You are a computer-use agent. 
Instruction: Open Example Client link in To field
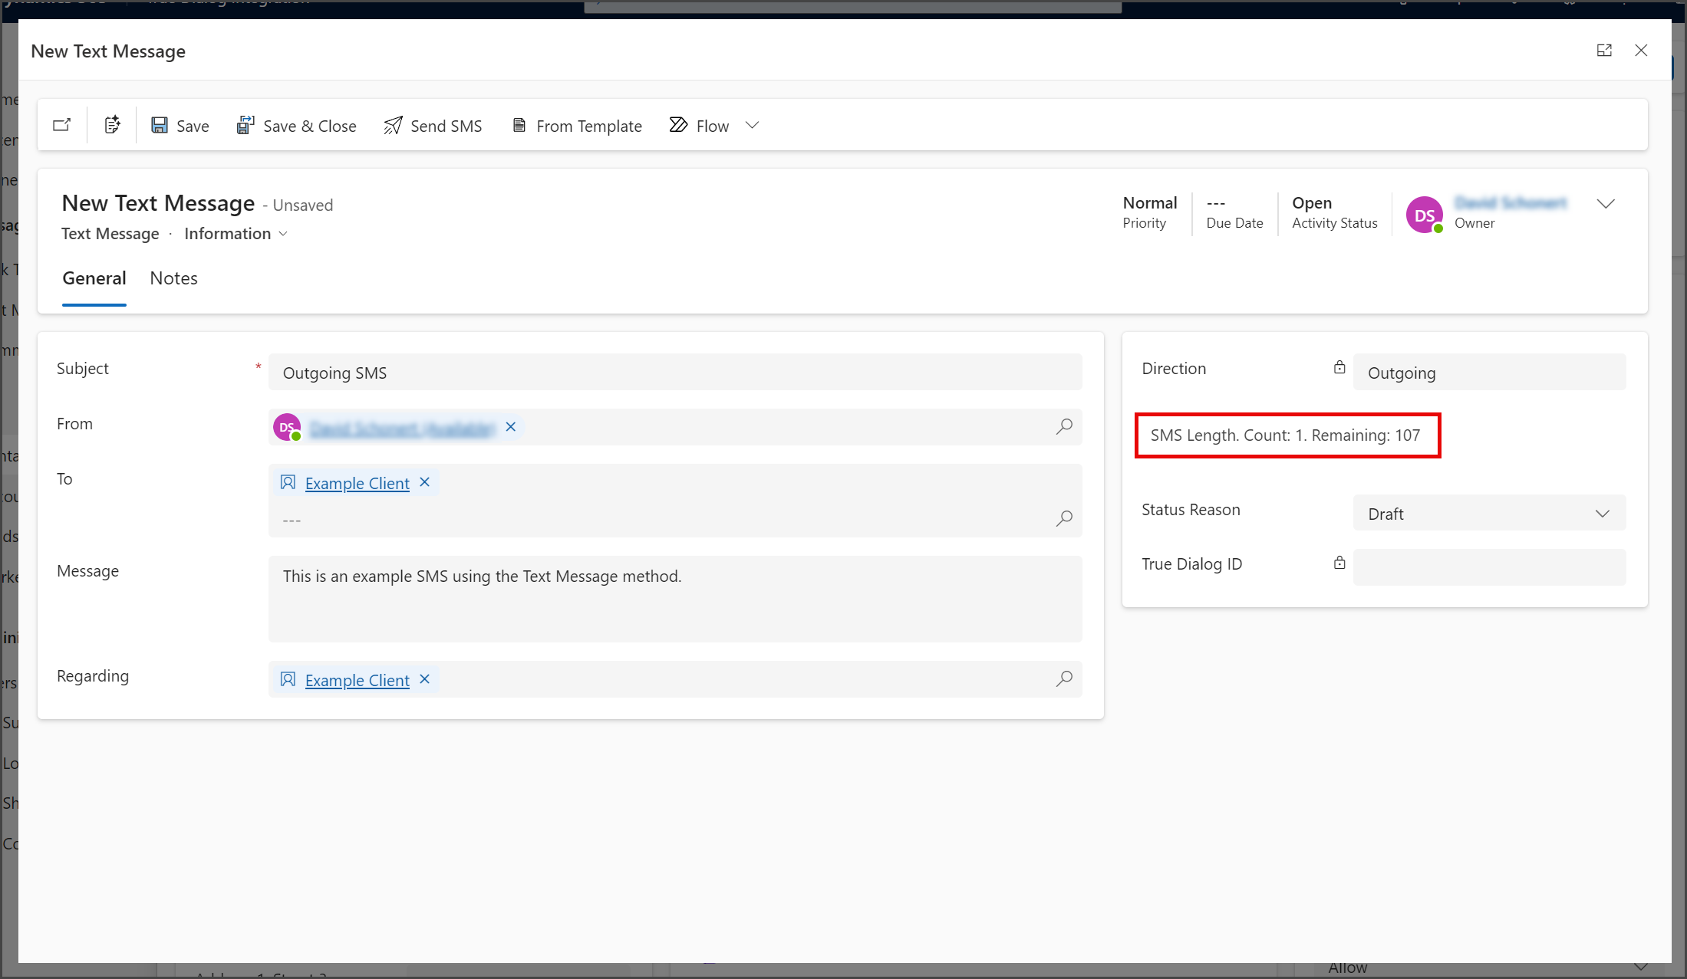click(357, 484)
